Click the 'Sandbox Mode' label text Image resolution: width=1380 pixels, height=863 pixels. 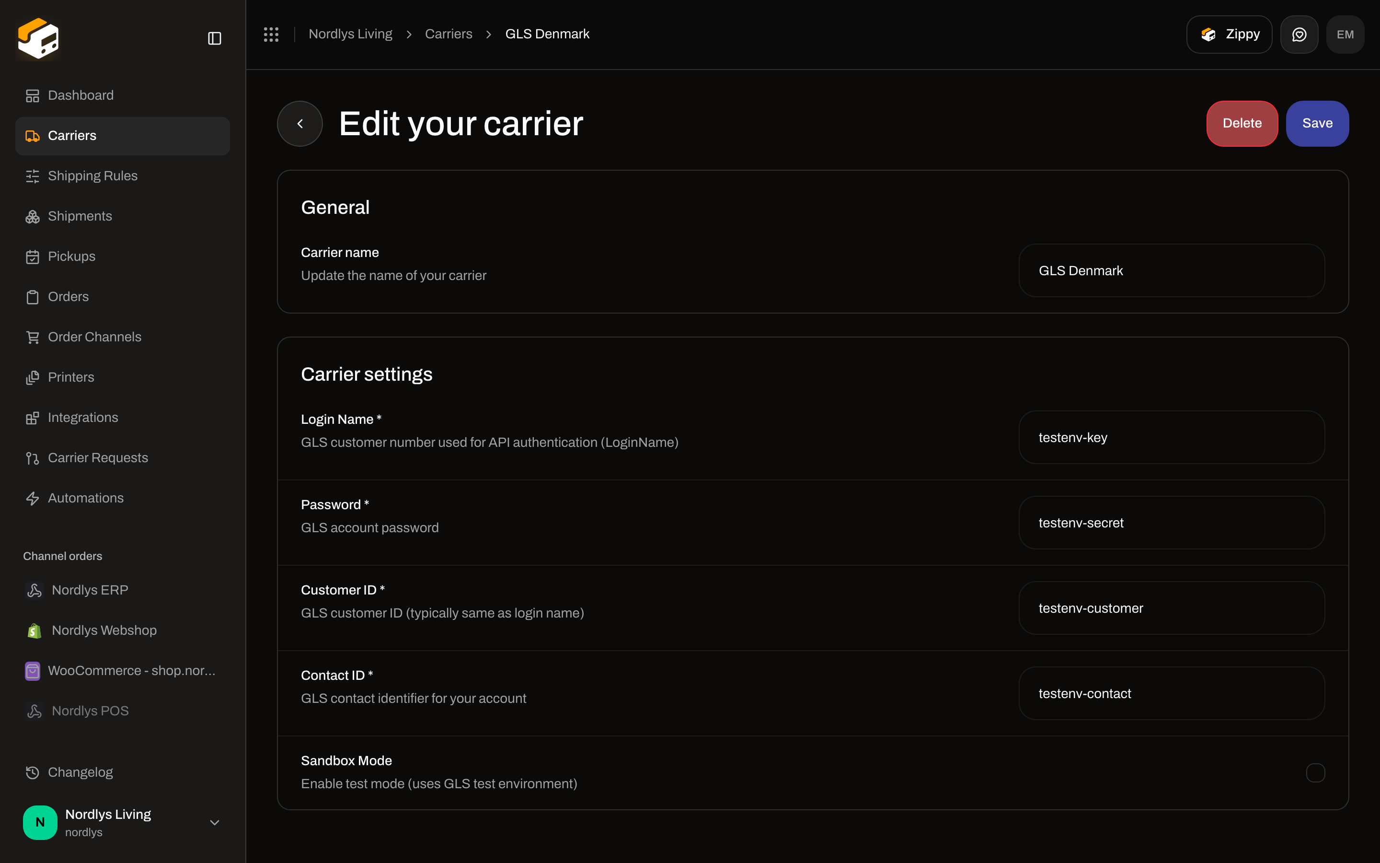click(x=346, y=761)
